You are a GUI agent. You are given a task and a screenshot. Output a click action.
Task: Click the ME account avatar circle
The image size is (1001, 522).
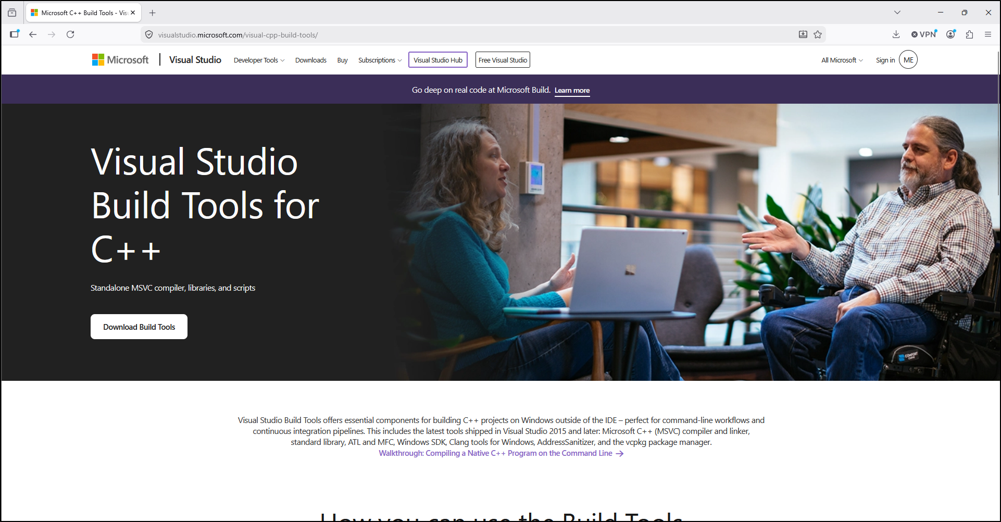pyautogui.click(x=908, y=60)
